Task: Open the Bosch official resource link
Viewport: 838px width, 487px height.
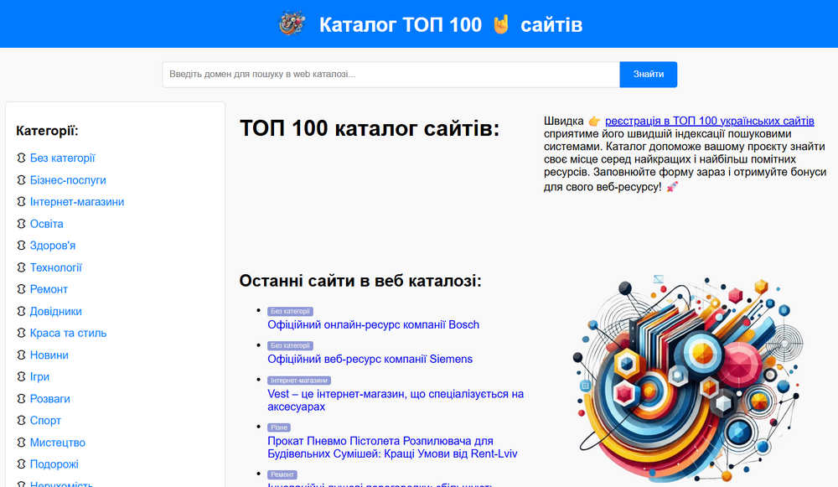Action: (373, 324)
